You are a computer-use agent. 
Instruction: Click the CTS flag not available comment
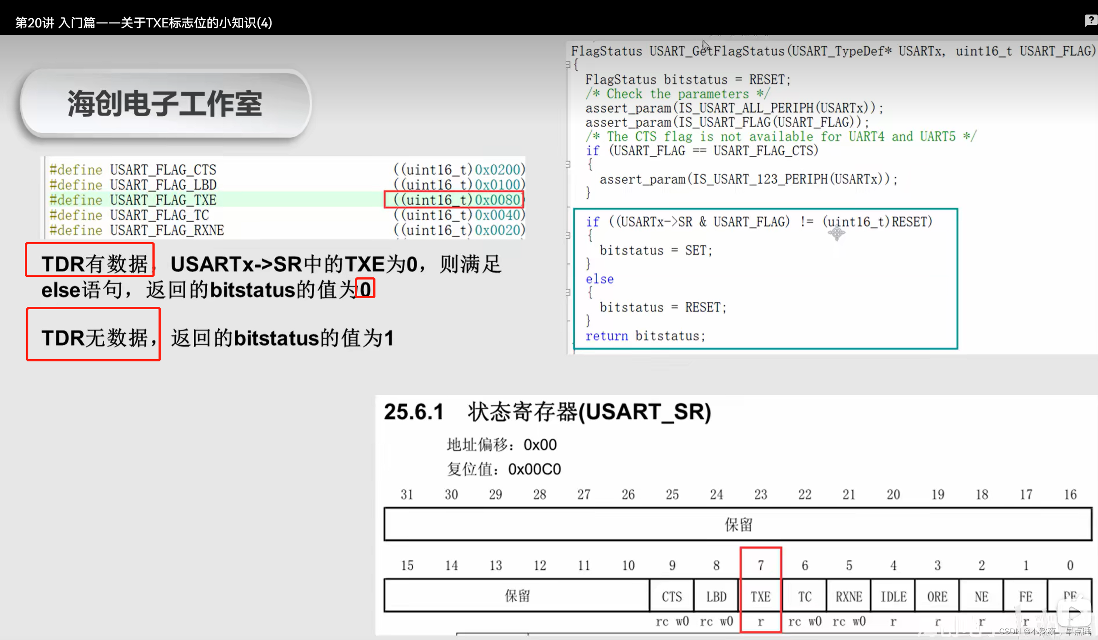point(781,136)
